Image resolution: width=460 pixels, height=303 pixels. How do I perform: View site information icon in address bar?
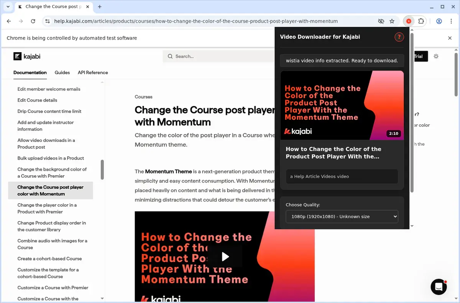[x=48, y=21]
